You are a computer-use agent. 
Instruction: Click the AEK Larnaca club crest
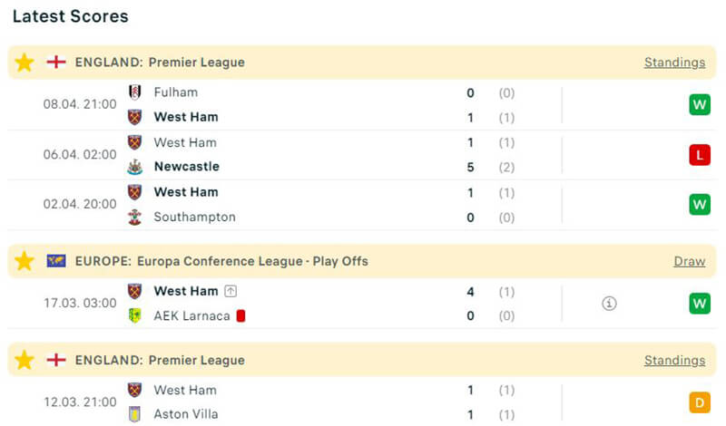tap(135, 315)
